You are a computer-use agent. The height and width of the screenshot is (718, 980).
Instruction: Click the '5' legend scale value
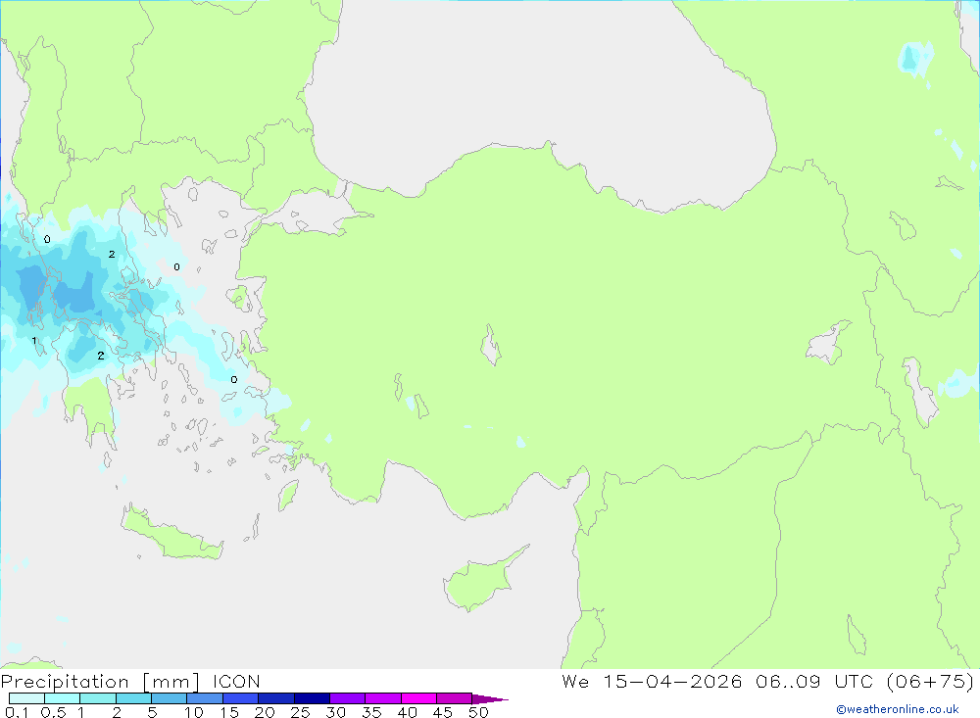pyautogui.click(x=152, y=712)
